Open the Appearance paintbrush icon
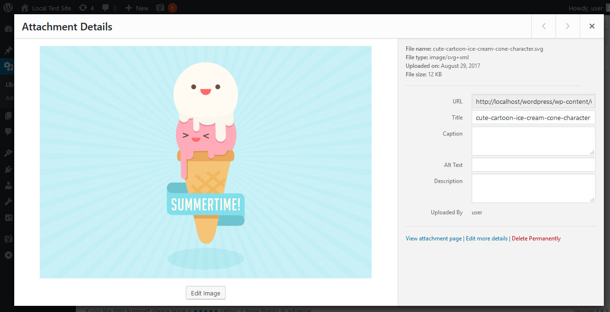The image size is (610, 312). point(7,153)
